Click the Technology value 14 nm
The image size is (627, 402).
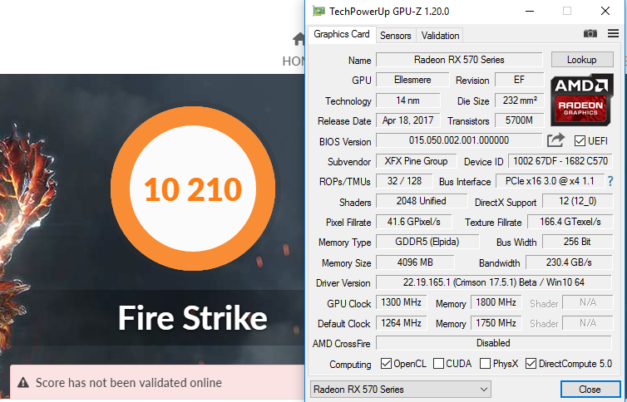407,100
